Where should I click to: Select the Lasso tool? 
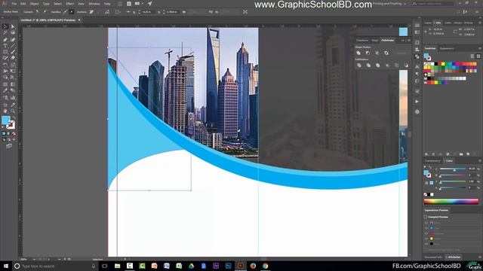point(13,33)
